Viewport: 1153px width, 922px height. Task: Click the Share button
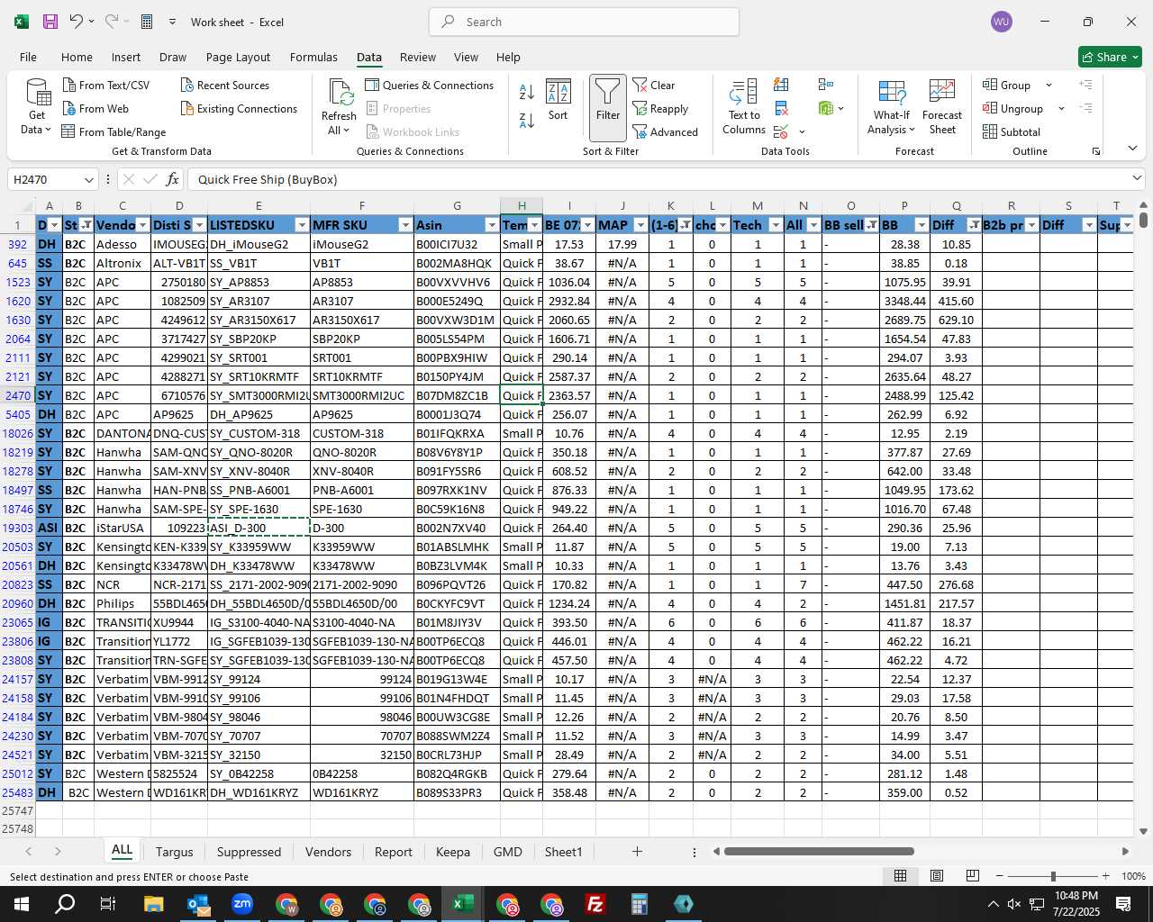tap(1111, 57)
